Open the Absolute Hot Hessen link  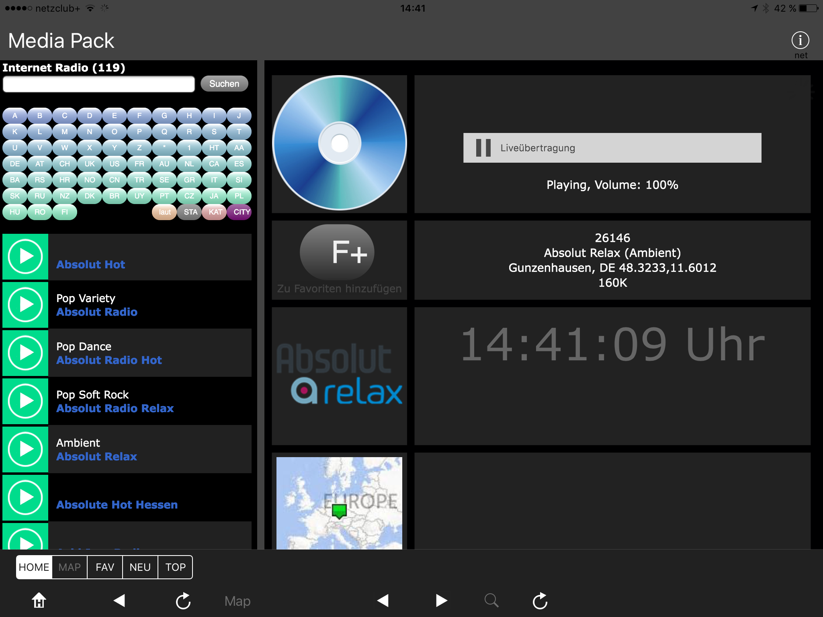[x=117, y=505]
